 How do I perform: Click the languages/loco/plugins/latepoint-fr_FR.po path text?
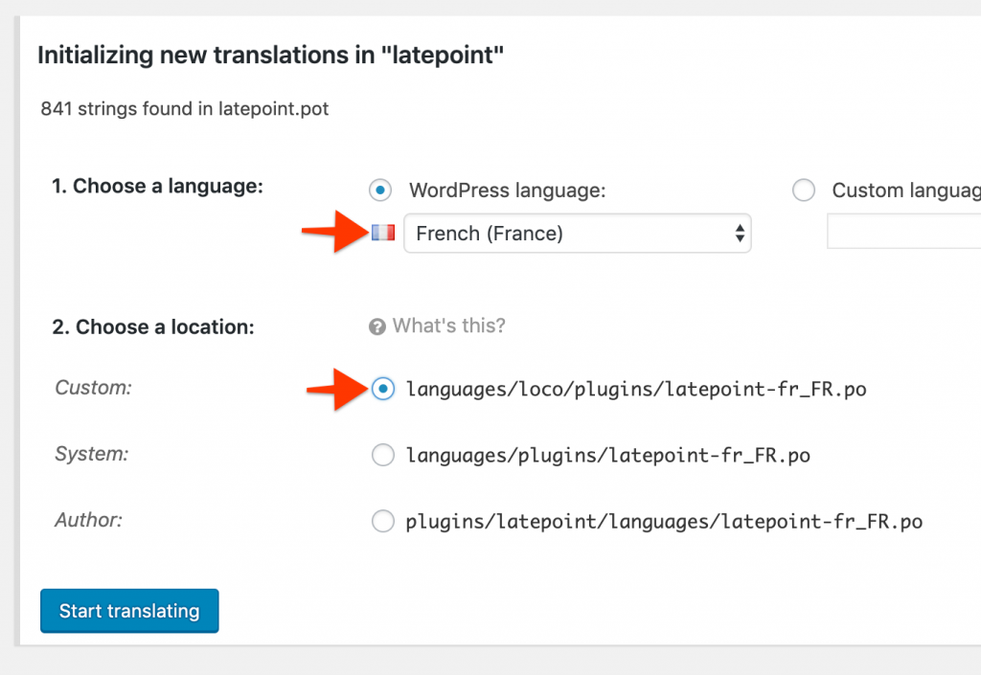click(636, 390)
